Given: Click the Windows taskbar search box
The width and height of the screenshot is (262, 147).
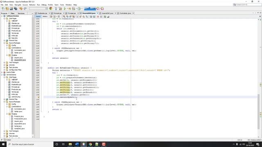Looking at the screenshot, I should coord(30,144).
